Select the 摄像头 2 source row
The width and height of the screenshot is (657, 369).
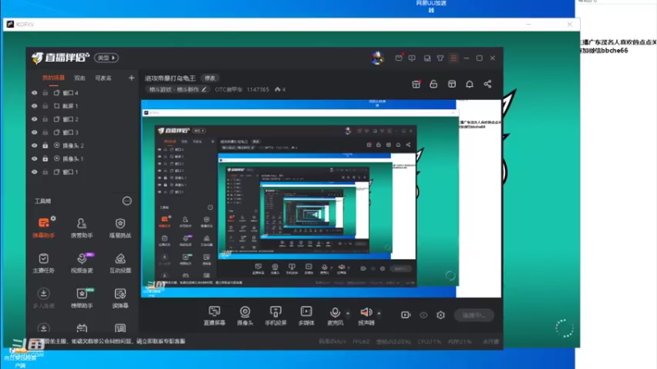(82, 146)
